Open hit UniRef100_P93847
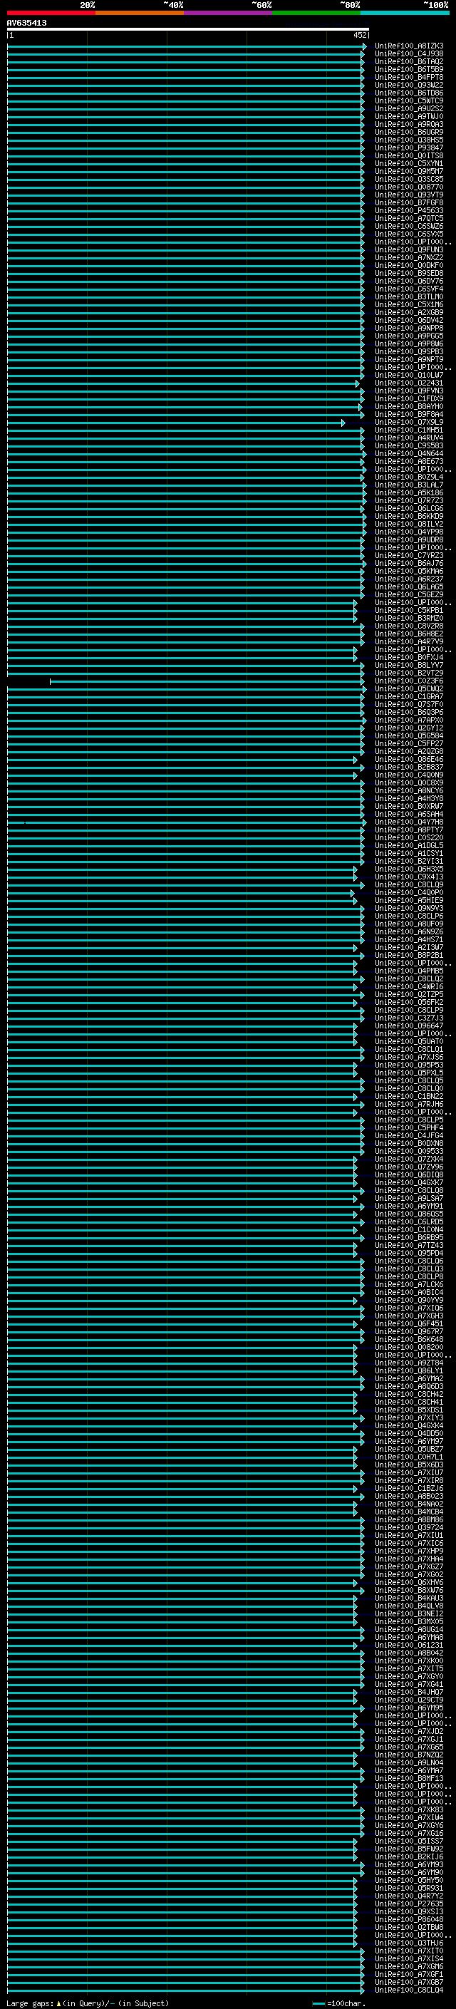 (x=408, y=148)
